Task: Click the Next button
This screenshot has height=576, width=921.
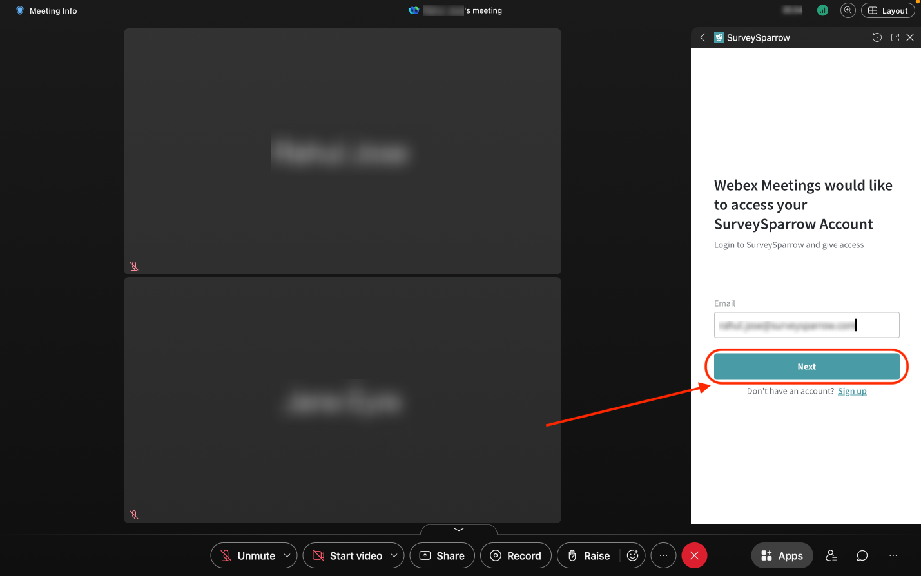Action: [x=806, y=367]
